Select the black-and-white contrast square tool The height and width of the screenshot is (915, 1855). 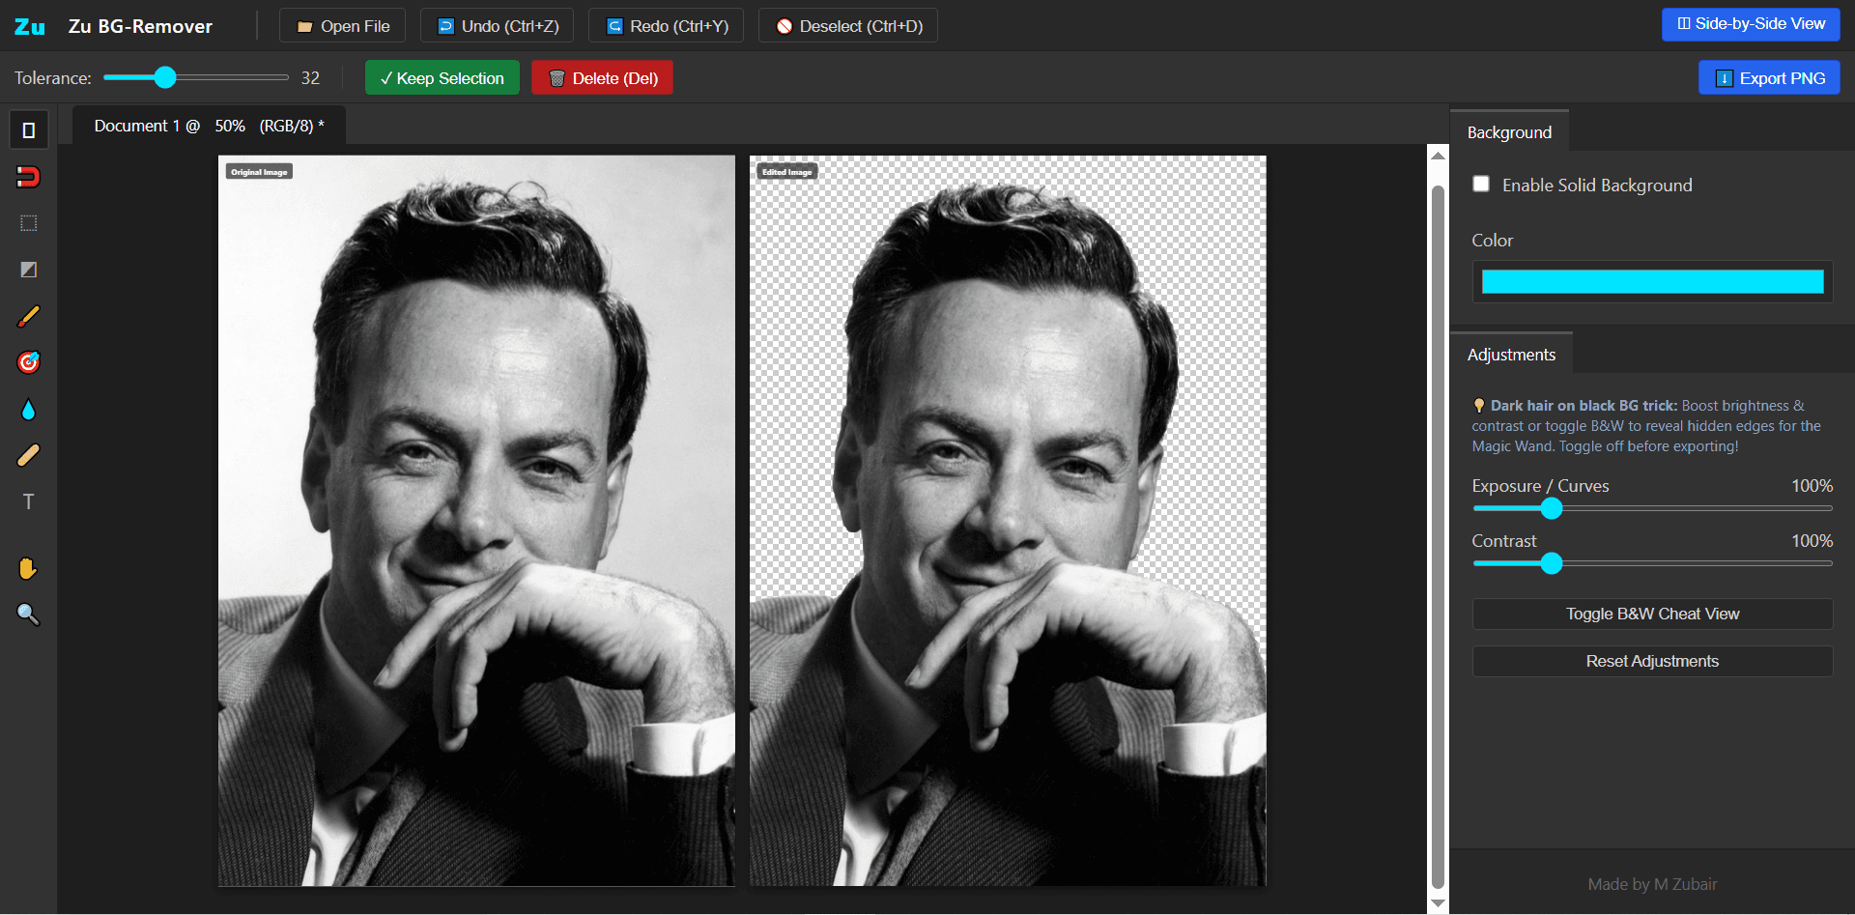click(29, 270)
